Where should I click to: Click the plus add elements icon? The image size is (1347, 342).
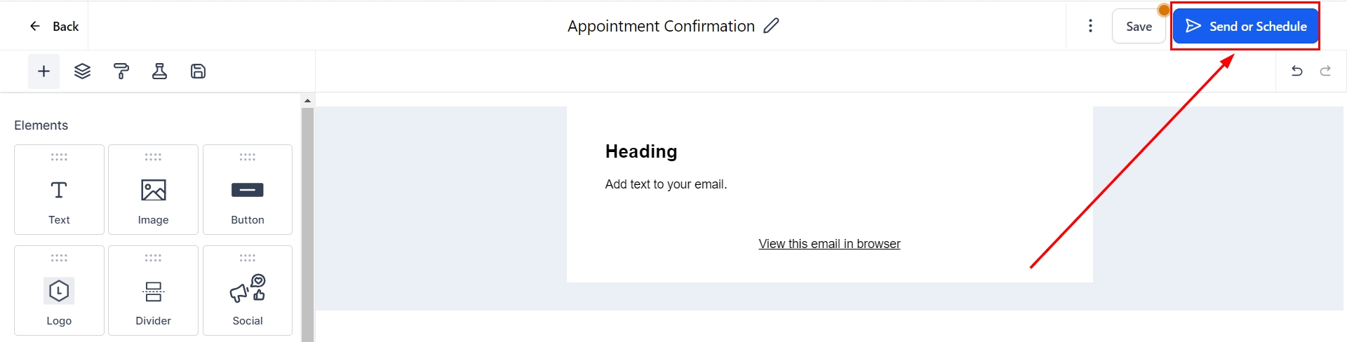point(43,71)
